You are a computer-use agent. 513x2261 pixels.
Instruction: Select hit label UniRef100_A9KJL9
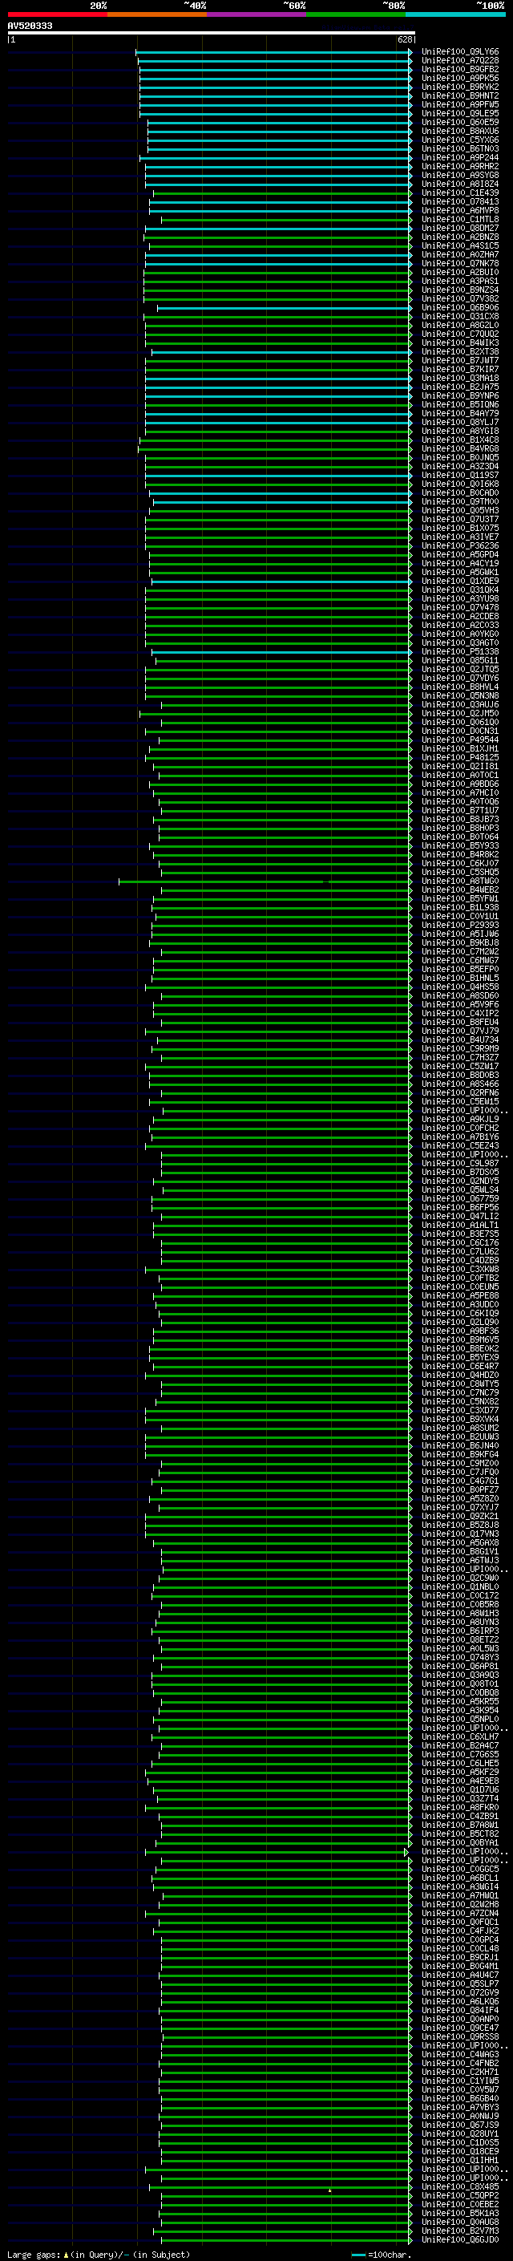[459, 1119]
